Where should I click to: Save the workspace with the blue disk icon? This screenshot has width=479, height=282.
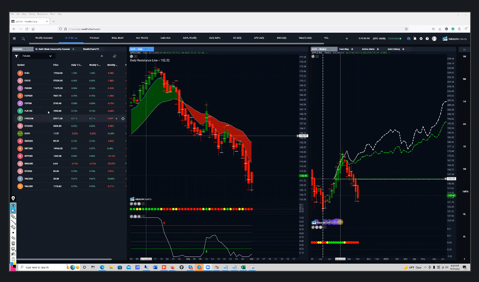coord(409,39)
